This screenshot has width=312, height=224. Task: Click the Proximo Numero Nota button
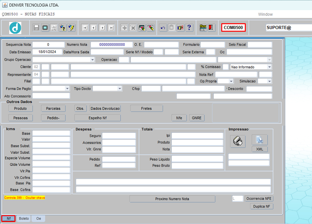pos(172,199)
